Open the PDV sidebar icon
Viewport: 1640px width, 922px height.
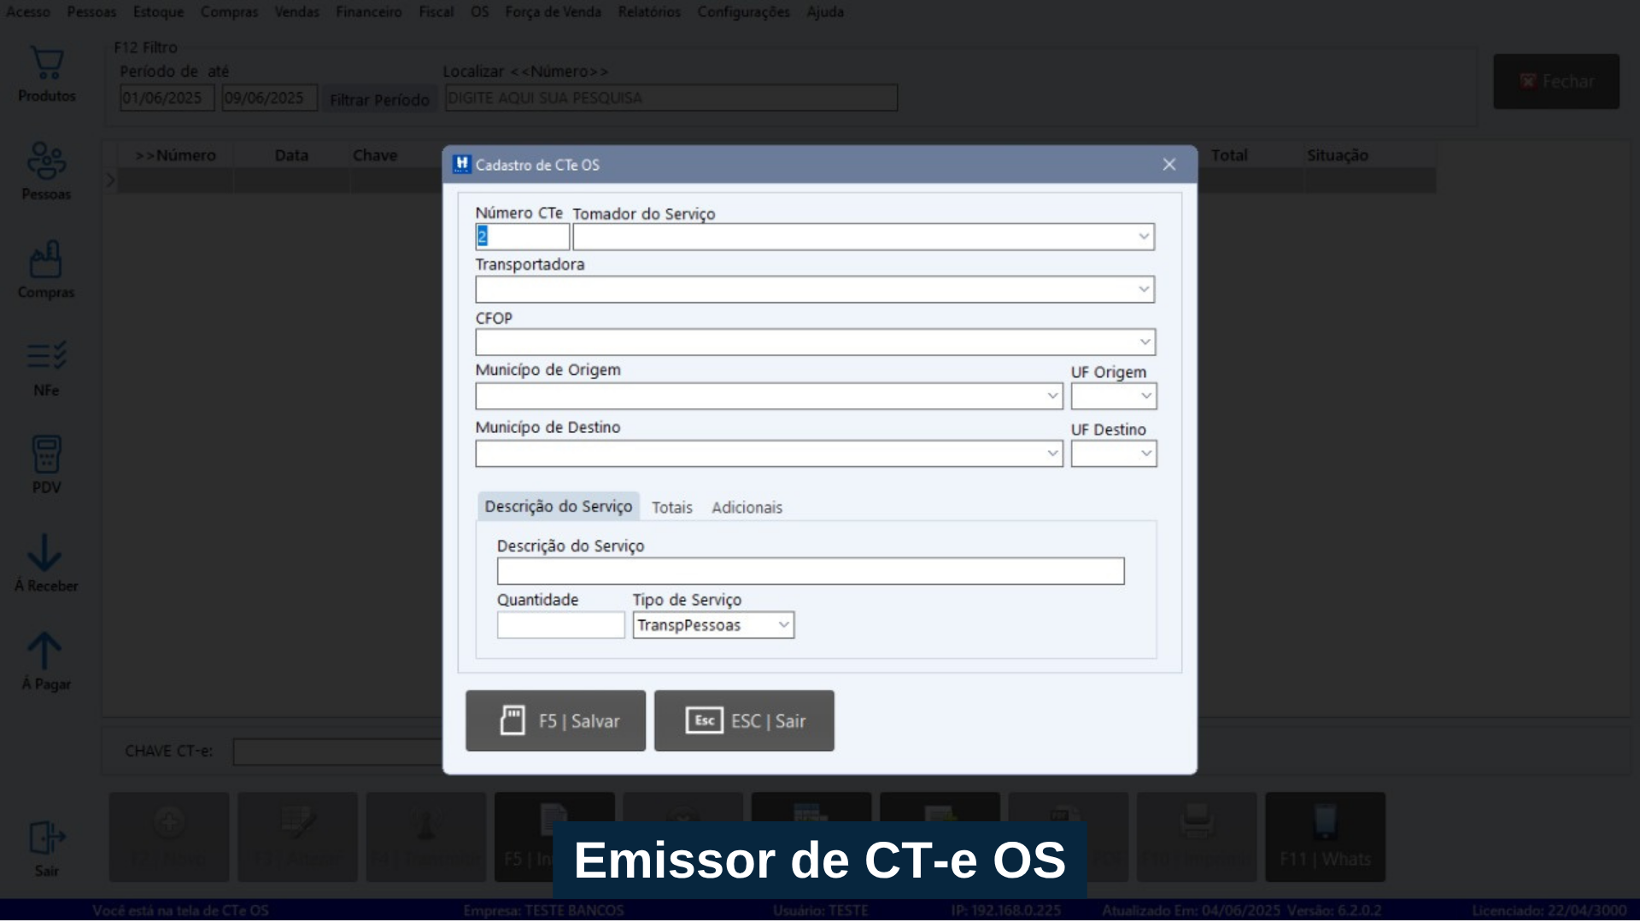coord(46,465)
